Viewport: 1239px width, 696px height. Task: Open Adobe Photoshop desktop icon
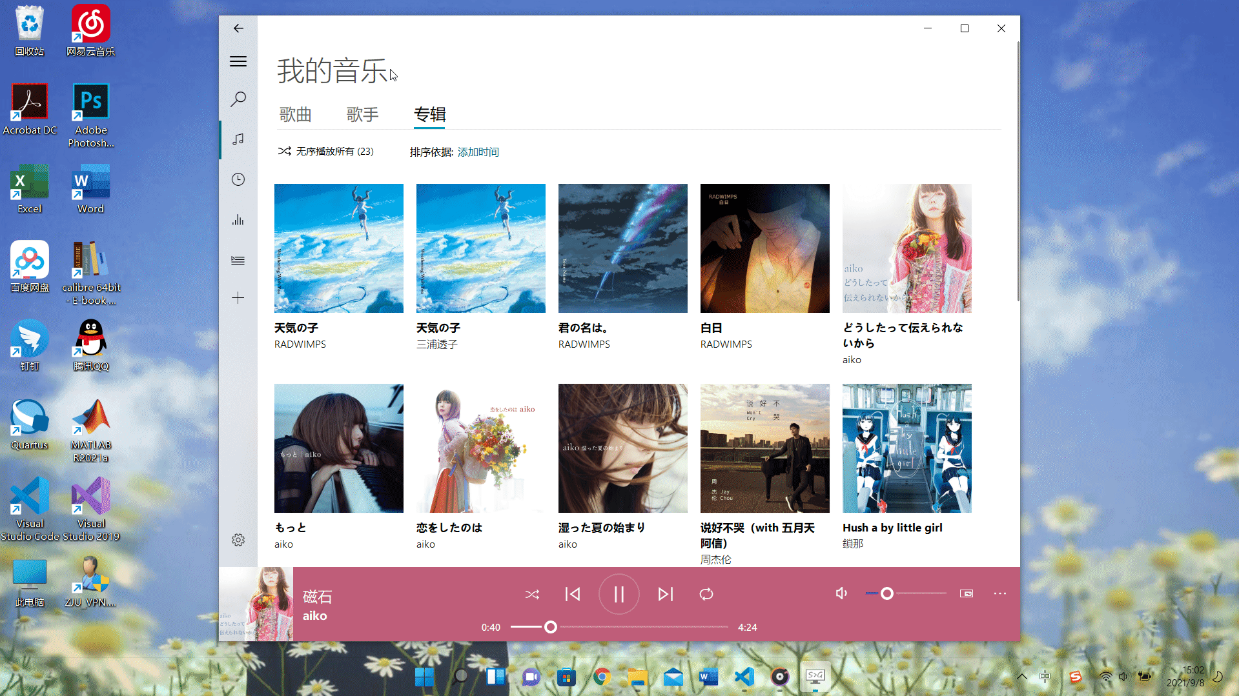pyautogui.click(x=90, y=116)
